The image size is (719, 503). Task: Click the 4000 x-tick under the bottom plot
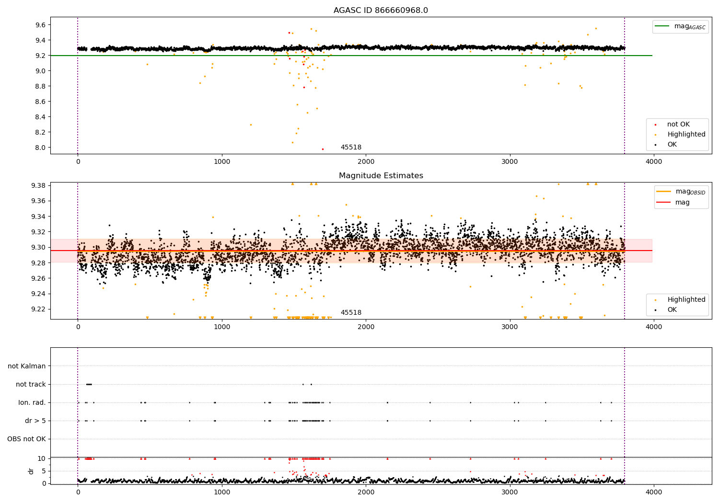[x=654, y=492]
